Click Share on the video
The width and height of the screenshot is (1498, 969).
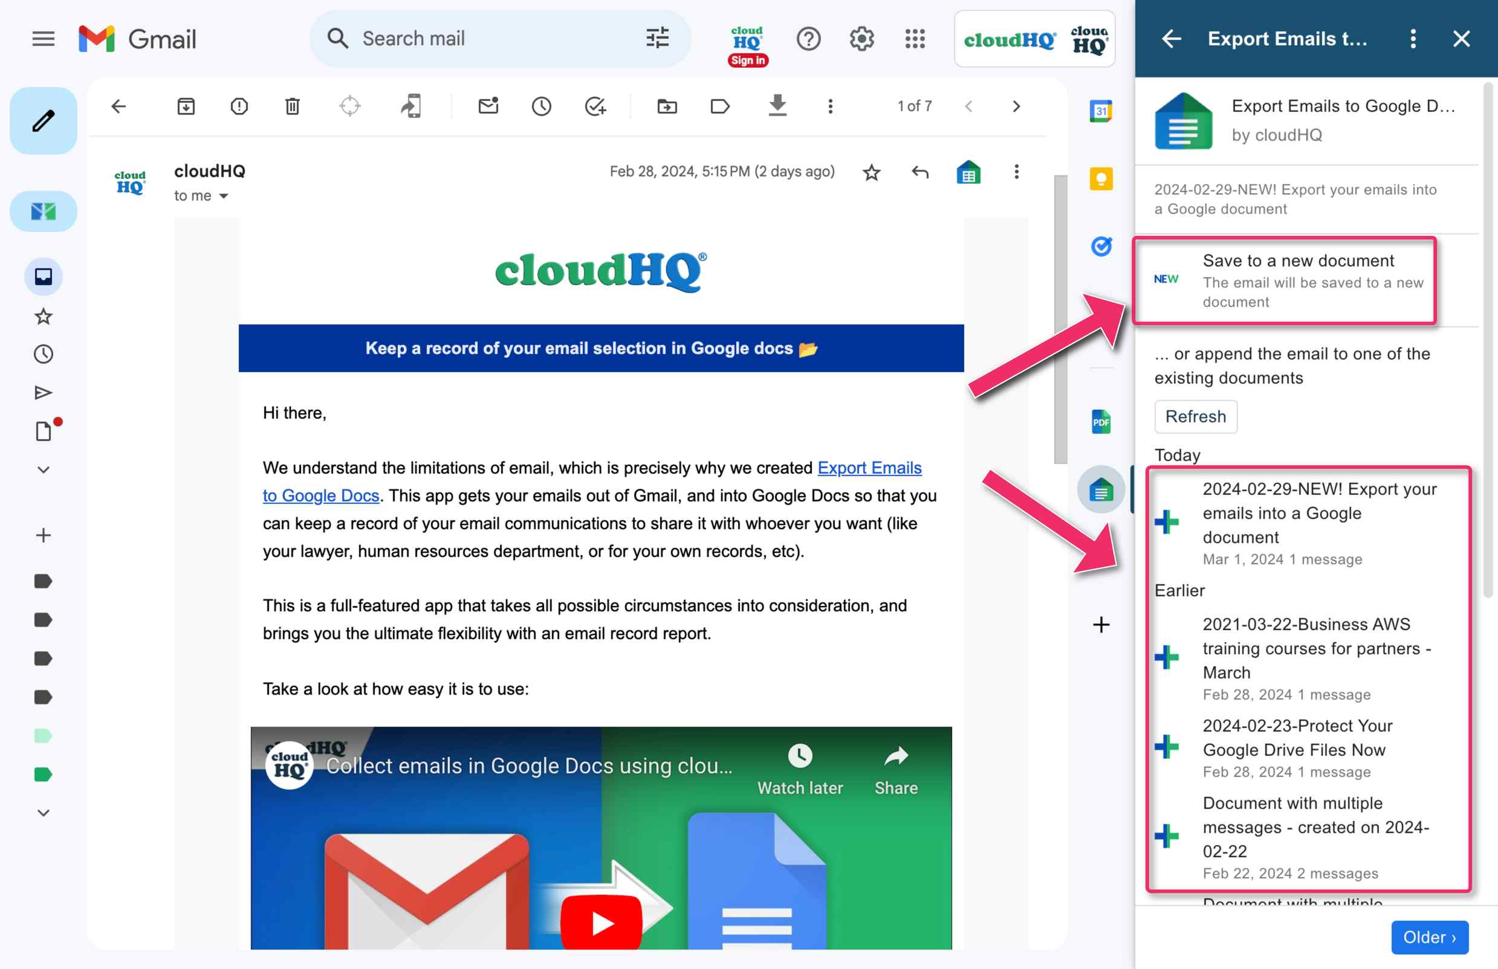pos(896,770)
